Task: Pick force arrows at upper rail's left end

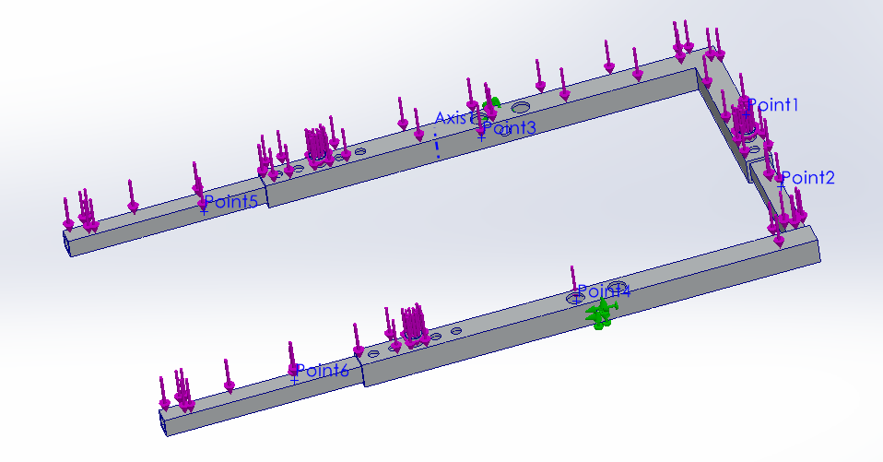Action: tap(79, 214)
